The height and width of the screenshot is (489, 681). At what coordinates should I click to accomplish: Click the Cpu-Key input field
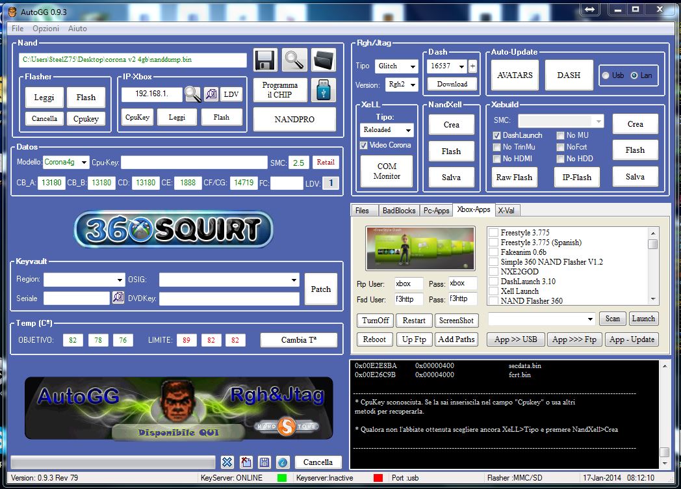coord(193,163)
